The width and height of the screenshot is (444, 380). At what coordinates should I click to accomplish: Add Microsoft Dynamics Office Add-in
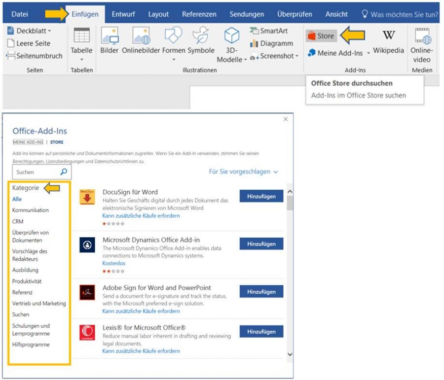click(261, 243)
